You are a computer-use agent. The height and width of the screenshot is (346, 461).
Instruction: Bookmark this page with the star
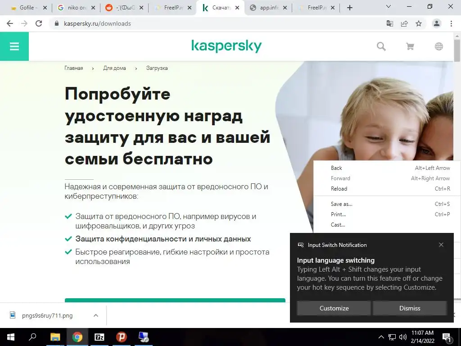coord(419,23)
